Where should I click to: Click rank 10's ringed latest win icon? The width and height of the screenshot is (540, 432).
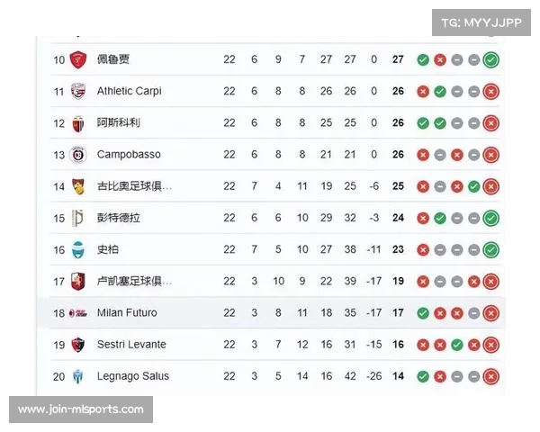point(490,59)
